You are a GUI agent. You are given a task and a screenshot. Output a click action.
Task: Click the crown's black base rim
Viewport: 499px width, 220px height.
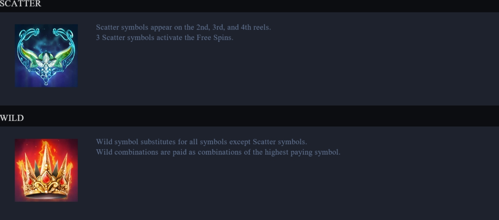[x=46, y=195]
